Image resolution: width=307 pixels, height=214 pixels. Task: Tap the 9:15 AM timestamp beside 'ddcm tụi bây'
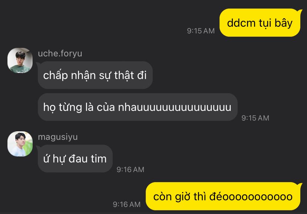201,31
